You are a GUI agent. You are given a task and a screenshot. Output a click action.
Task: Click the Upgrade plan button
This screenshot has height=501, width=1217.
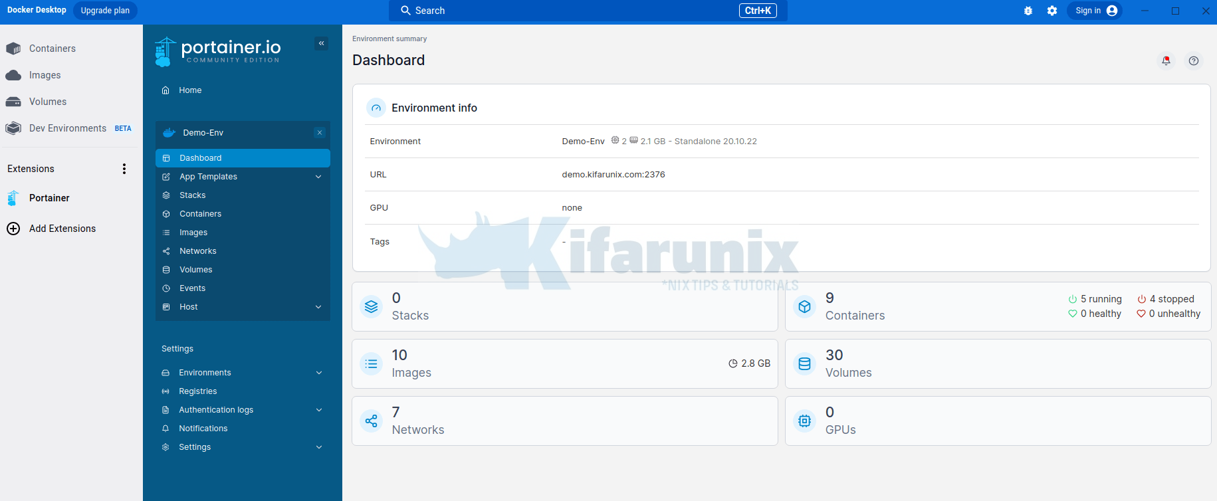click(105, 11)
